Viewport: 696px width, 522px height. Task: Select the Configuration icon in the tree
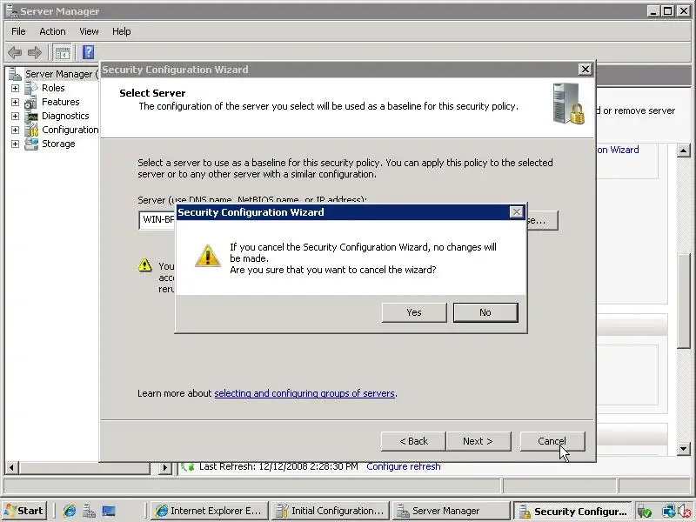[x=31, y=130]
